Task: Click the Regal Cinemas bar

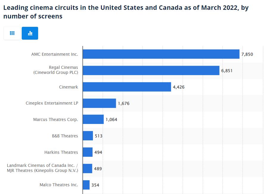Action: (x=151, y=70)
